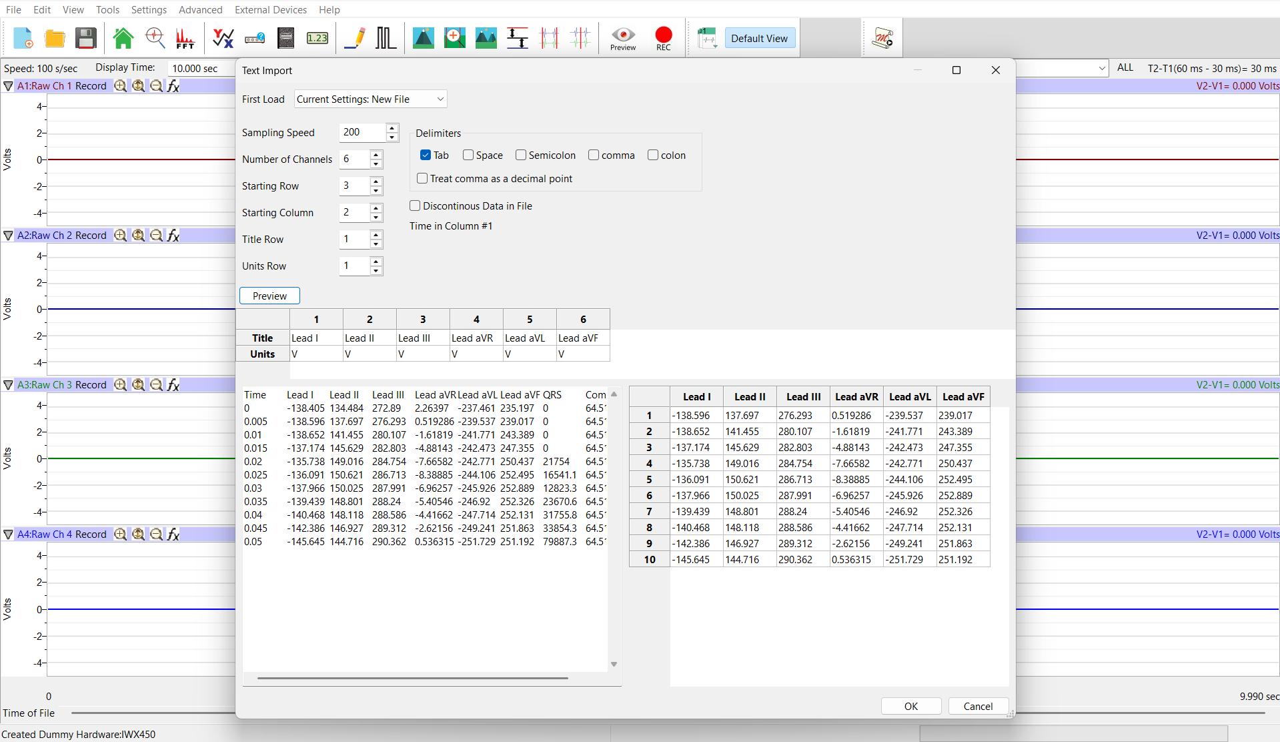This screenshot has width=1280, height=742.
Task: Click the green Home icon
Action: pos(123,38)
